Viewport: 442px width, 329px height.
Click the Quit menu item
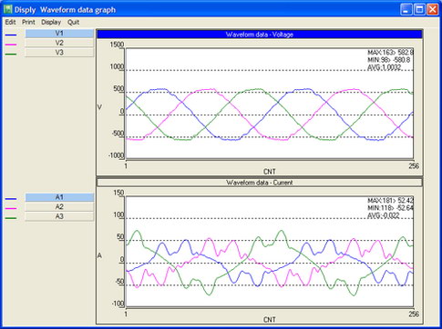(x=73, y=22)
